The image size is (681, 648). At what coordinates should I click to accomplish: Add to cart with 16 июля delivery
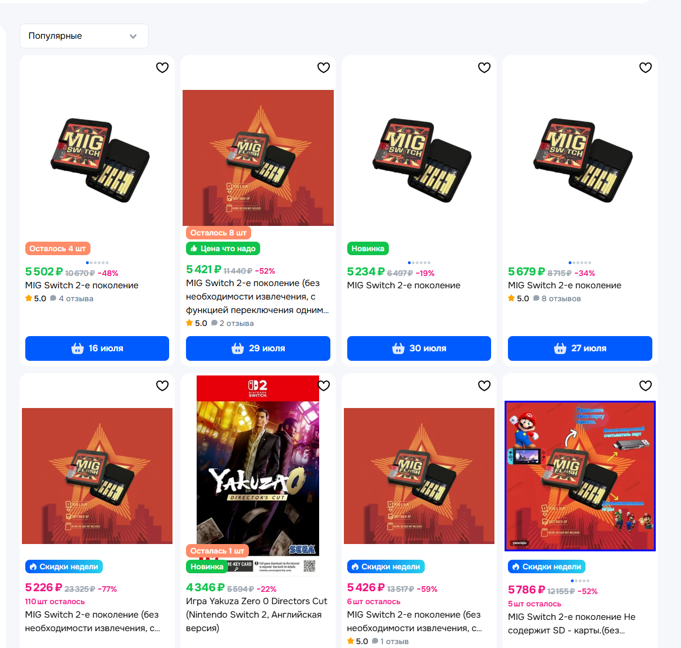[97, 348]
